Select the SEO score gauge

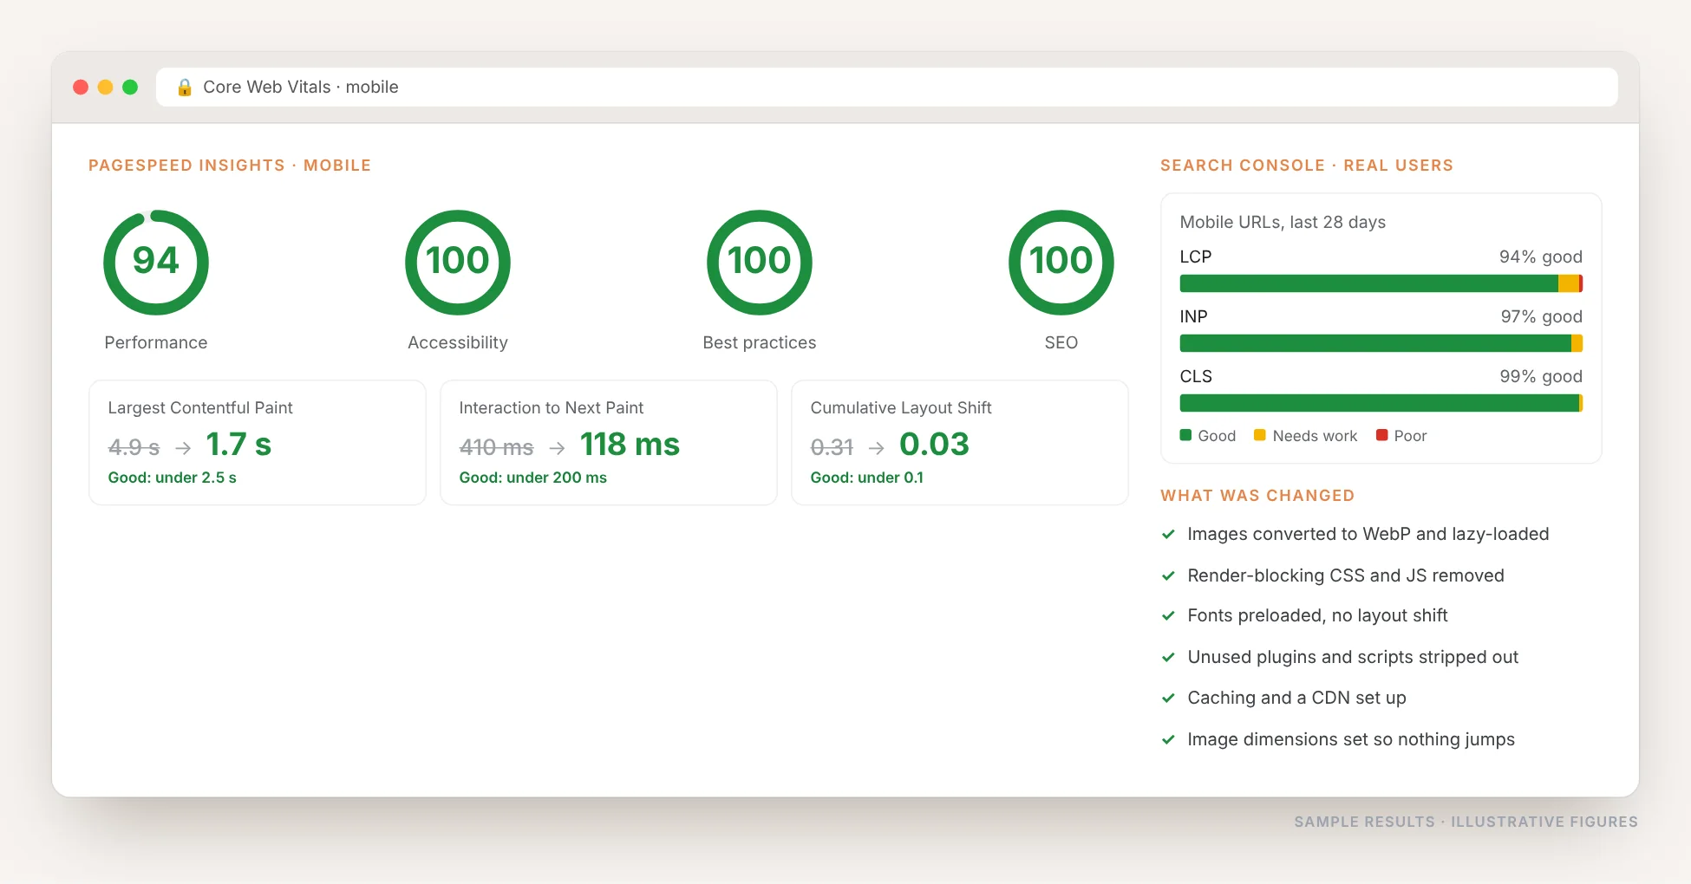1061,262
